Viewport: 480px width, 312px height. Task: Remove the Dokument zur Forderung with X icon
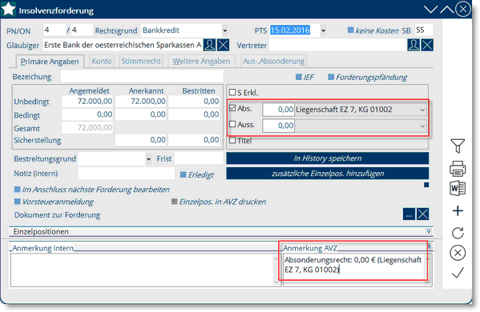pyautogui.click(x=423, y=214)
